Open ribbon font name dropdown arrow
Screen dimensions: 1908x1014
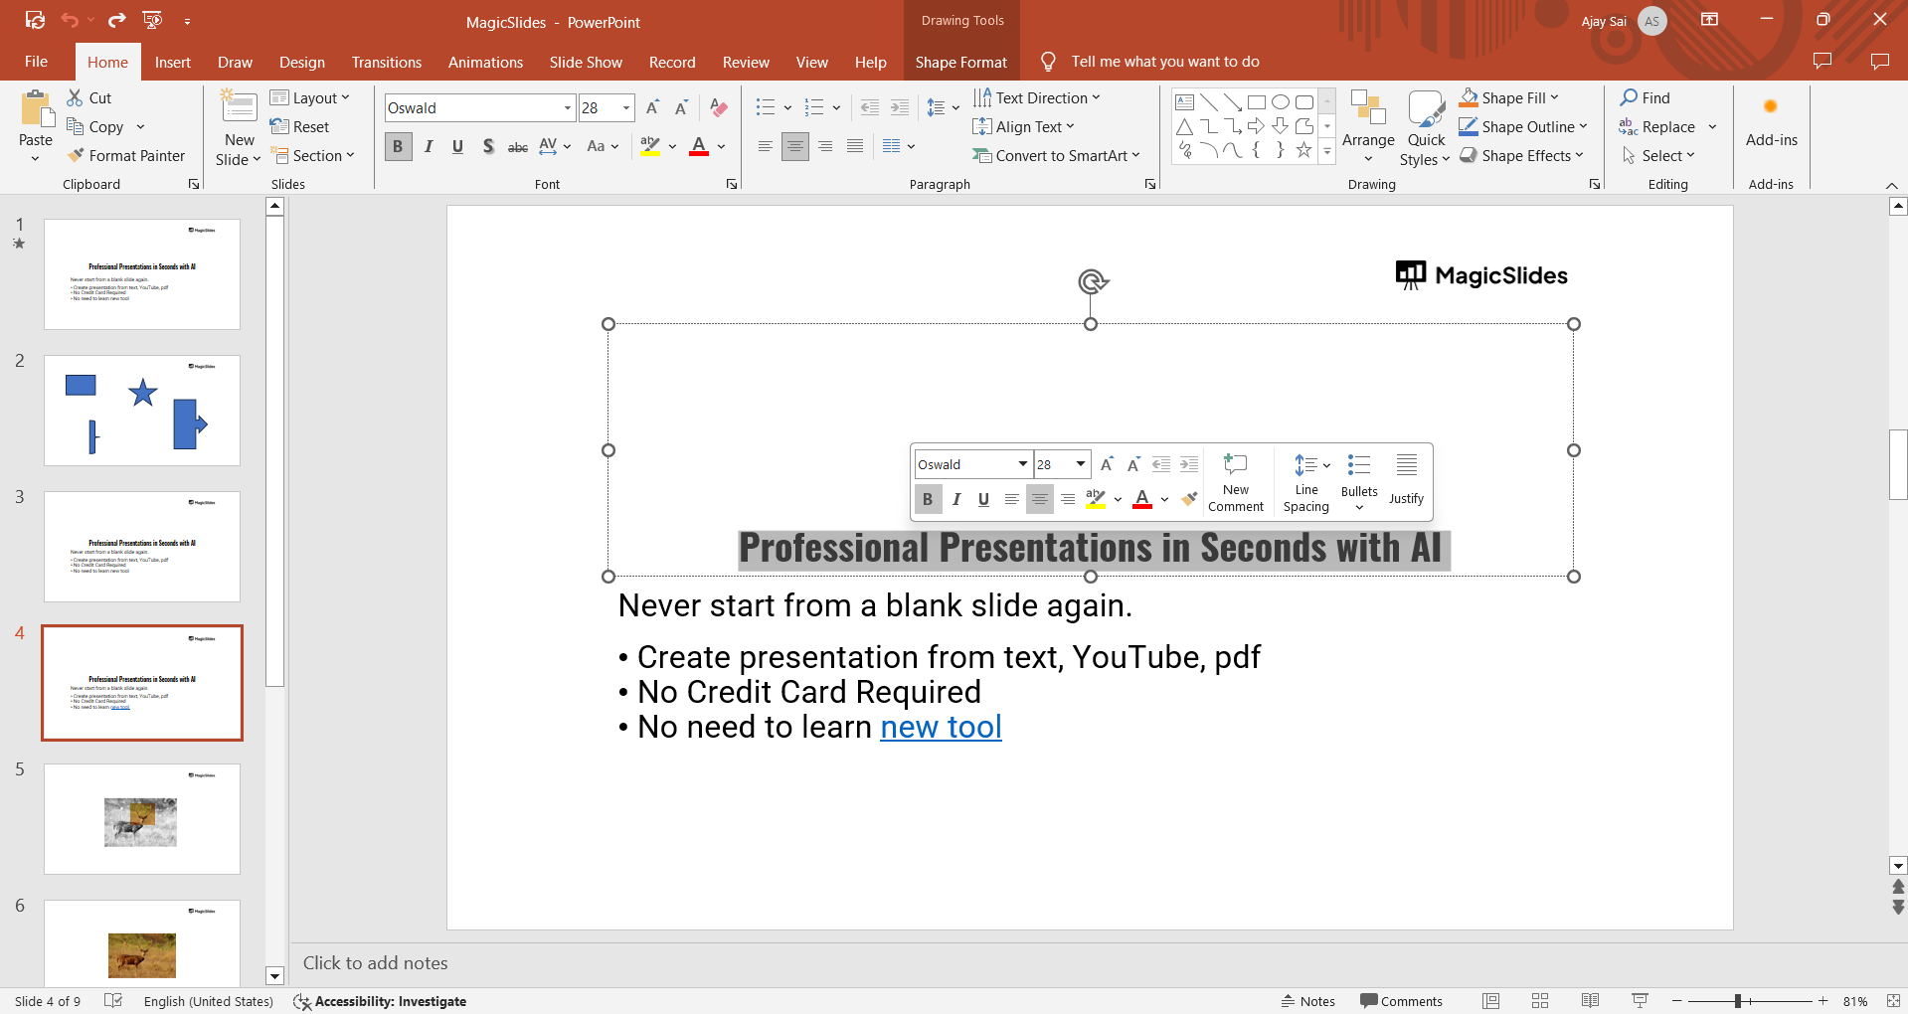point(568,107)
